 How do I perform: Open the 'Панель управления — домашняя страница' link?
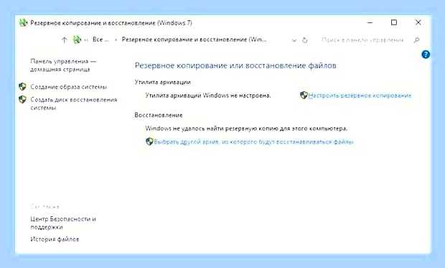[x=63, y=65]
